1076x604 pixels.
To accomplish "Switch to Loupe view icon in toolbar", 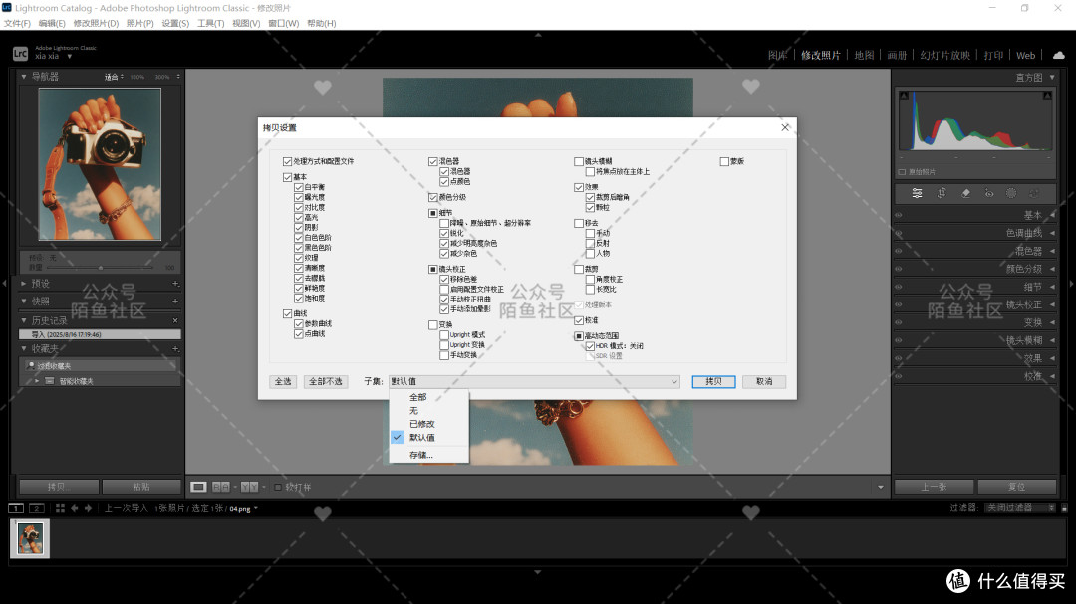I will click(x=198, y=487).
